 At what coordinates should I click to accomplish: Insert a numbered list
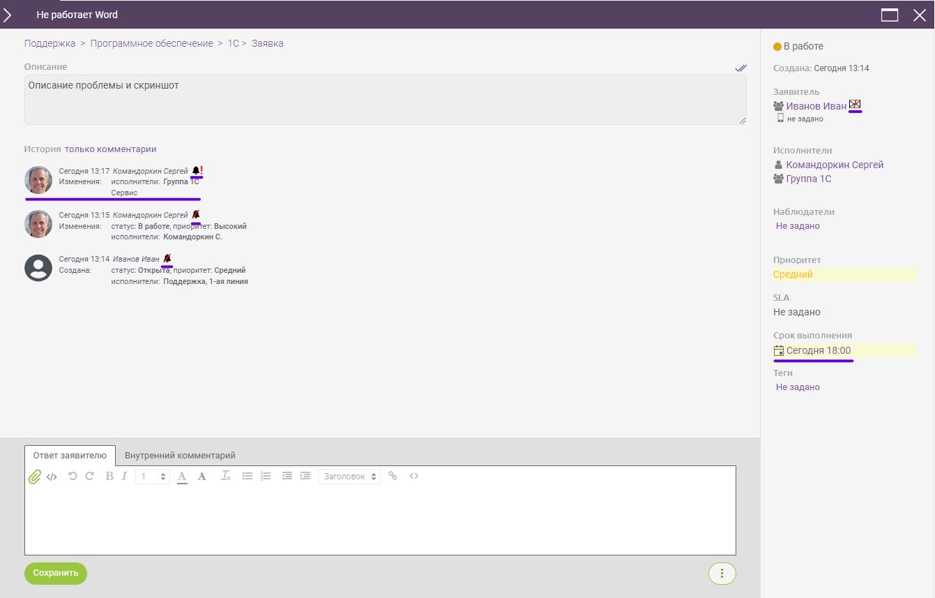point(266,476)
